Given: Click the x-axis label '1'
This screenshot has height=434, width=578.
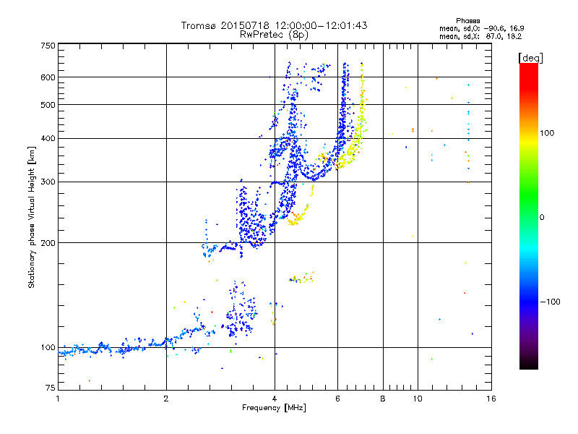Looking at the screenshot, I should pos(58,399).
